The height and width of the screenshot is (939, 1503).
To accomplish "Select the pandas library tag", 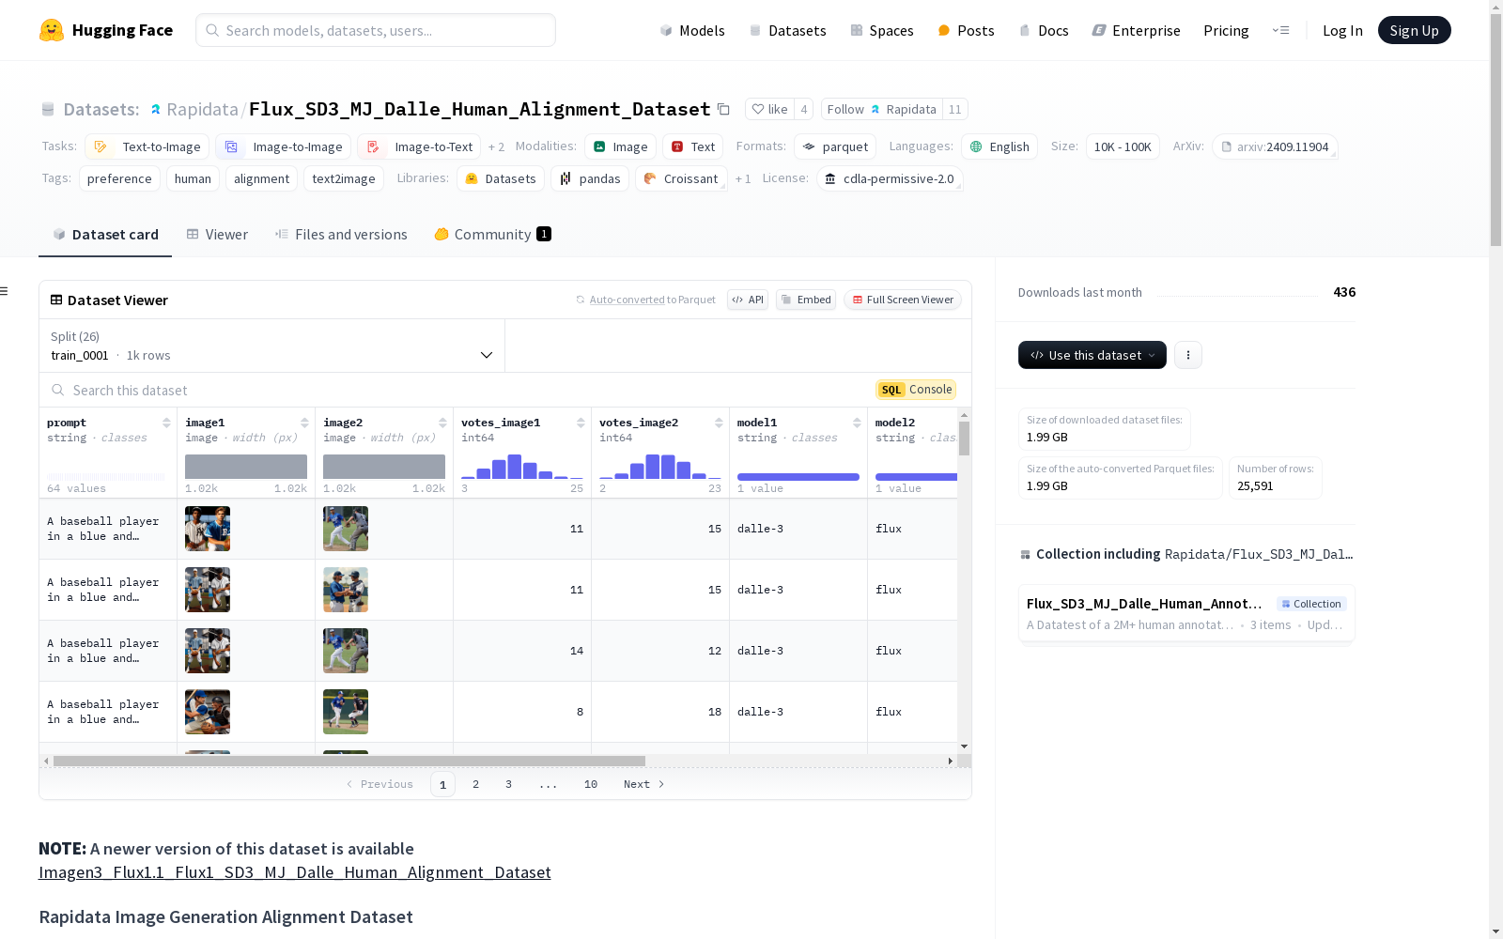I will tap(590, 178).
